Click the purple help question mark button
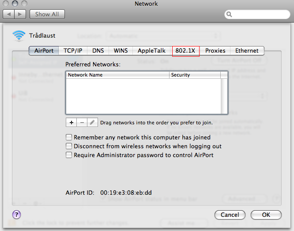Screen dimensions: 294x231 pyautogui.click(x=16, y=215)
